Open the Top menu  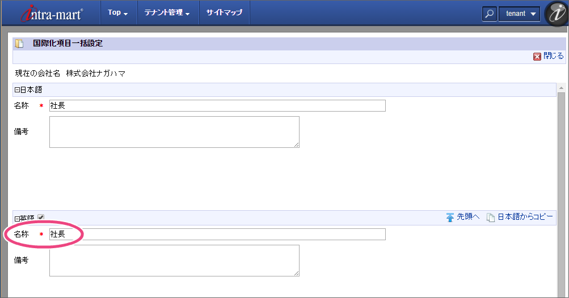117,12
